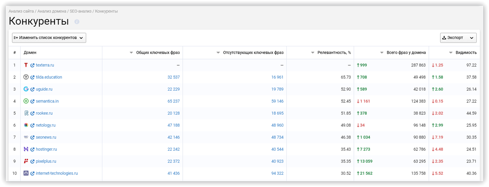The height and width of the screenshot is (187, 489).
Task: Sort by Видимость column arrow
Action: pos(451,53)
